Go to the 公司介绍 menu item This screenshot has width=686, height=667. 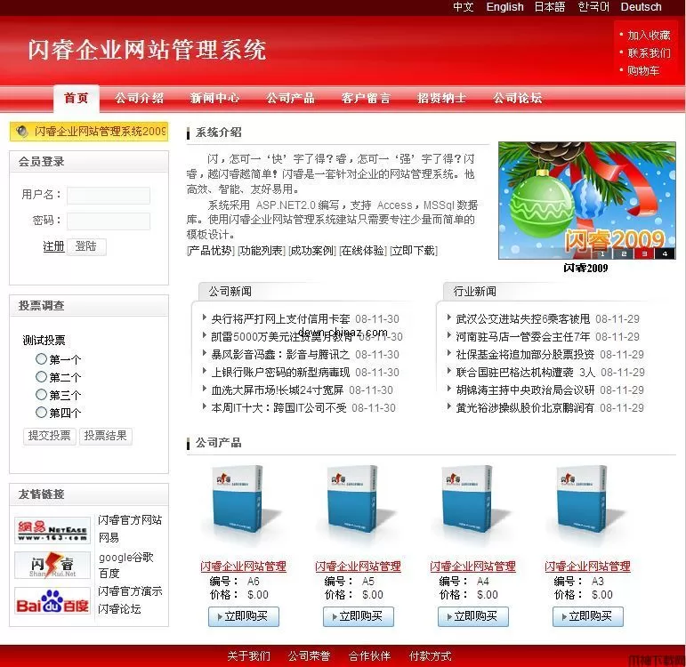tap(140, 98)
